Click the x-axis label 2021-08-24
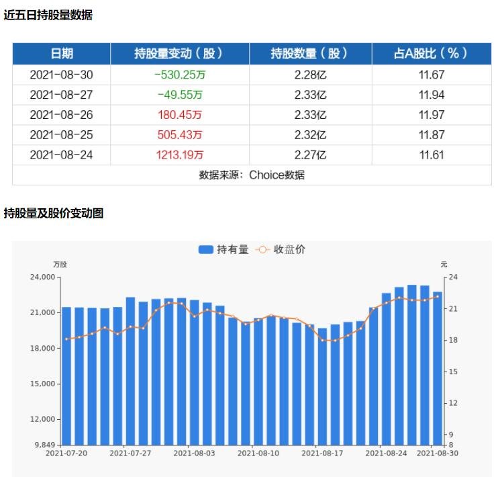Viewport: 498px width, 477px height. coord(386,453)
